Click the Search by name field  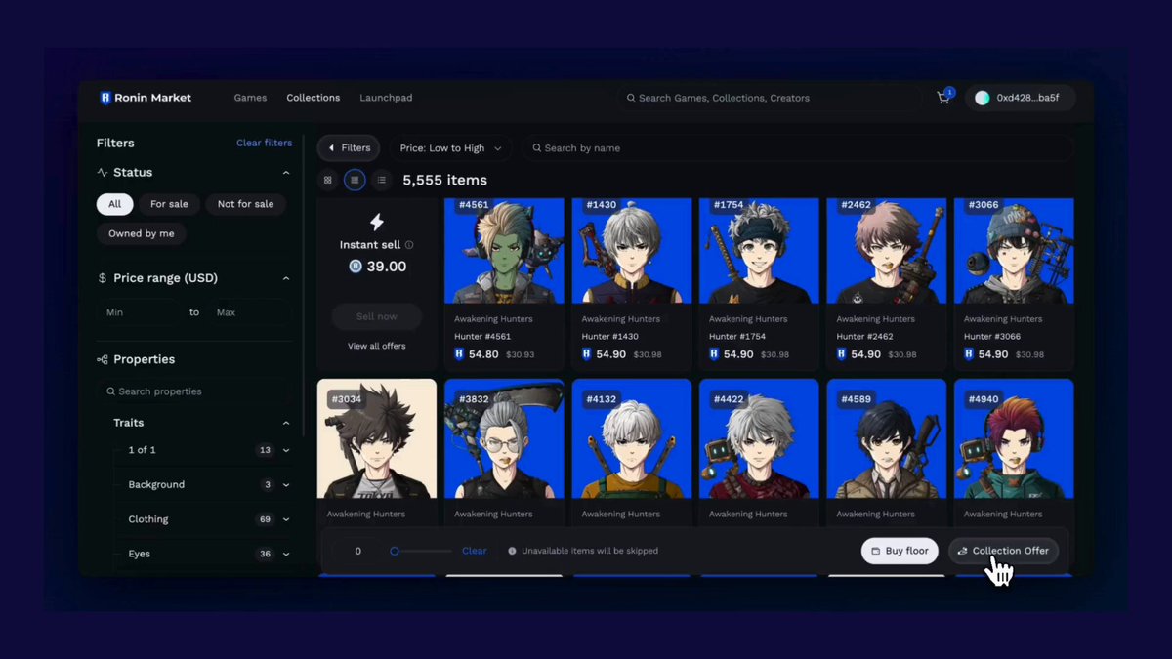(x=798, y=148)
